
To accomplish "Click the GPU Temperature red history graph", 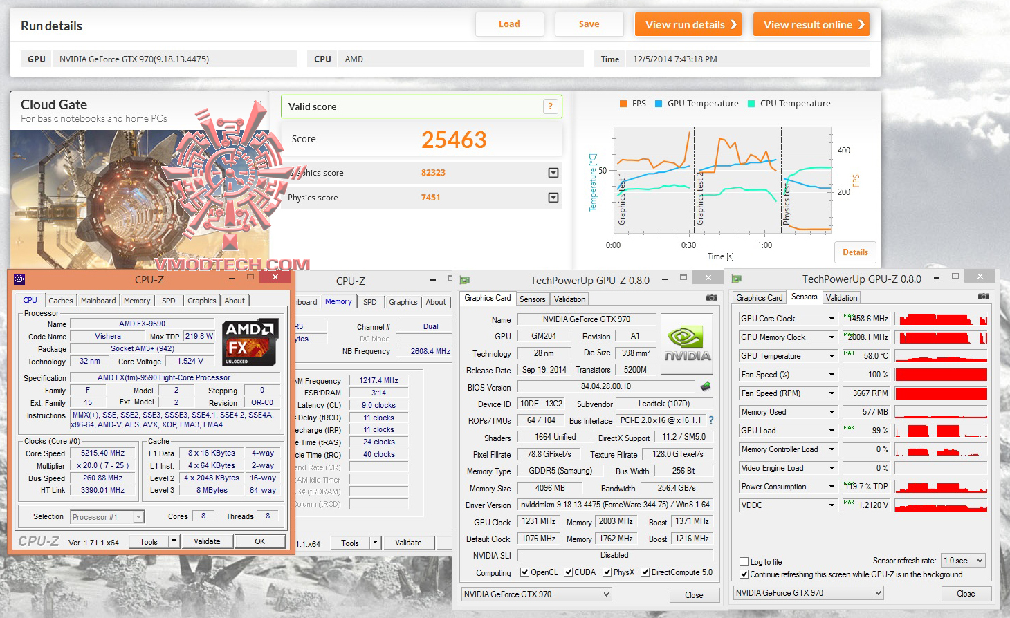I will point(941,356).
